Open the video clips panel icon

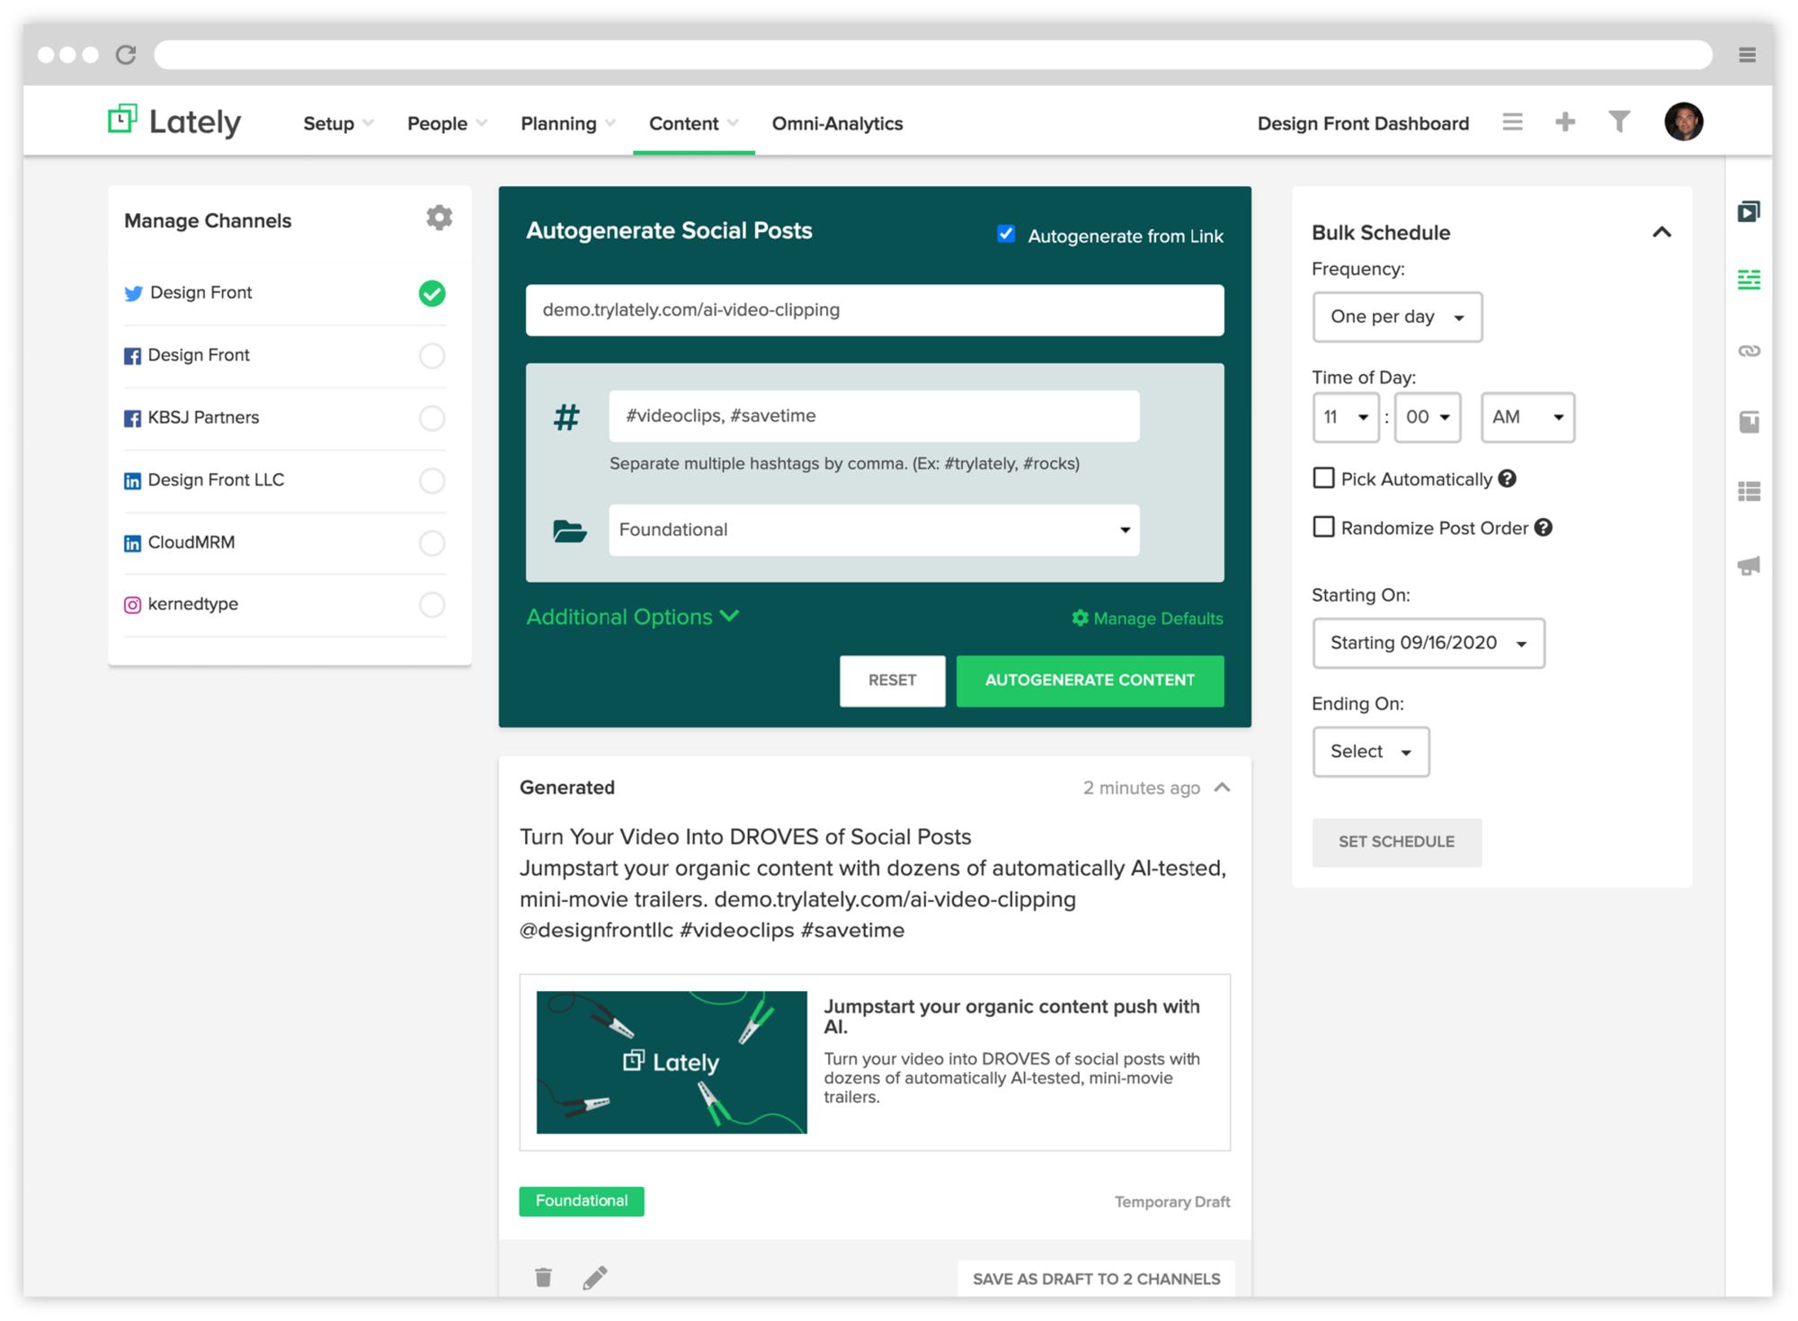pos(1749,211)
